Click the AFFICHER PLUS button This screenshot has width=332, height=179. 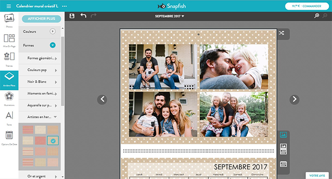pyautogui.click(x=41, y=18)
